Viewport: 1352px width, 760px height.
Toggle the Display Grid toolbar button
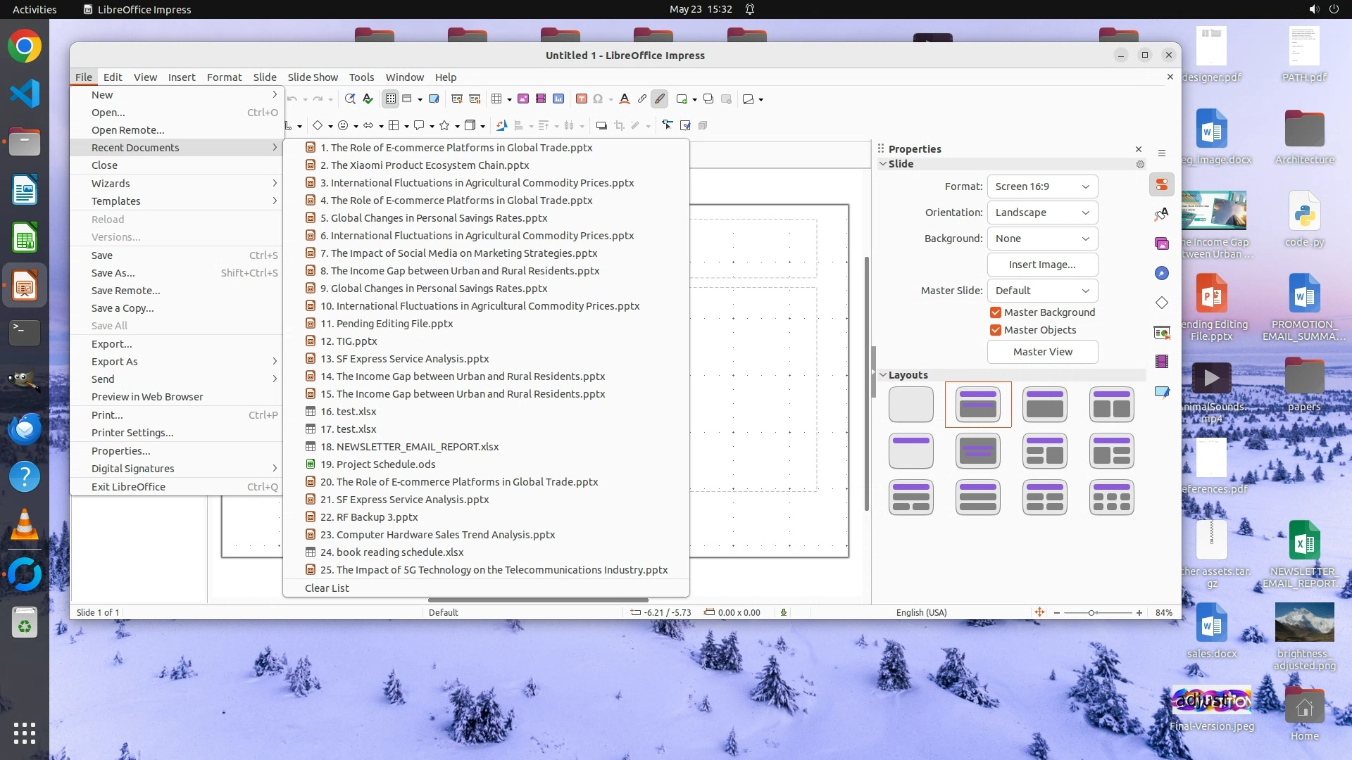pyautogui.click(x=390, y=99)
